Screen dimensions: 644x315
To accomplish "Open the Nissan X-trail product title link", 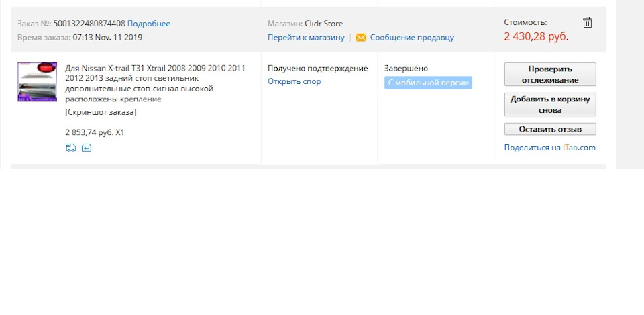I will [155, 83].
